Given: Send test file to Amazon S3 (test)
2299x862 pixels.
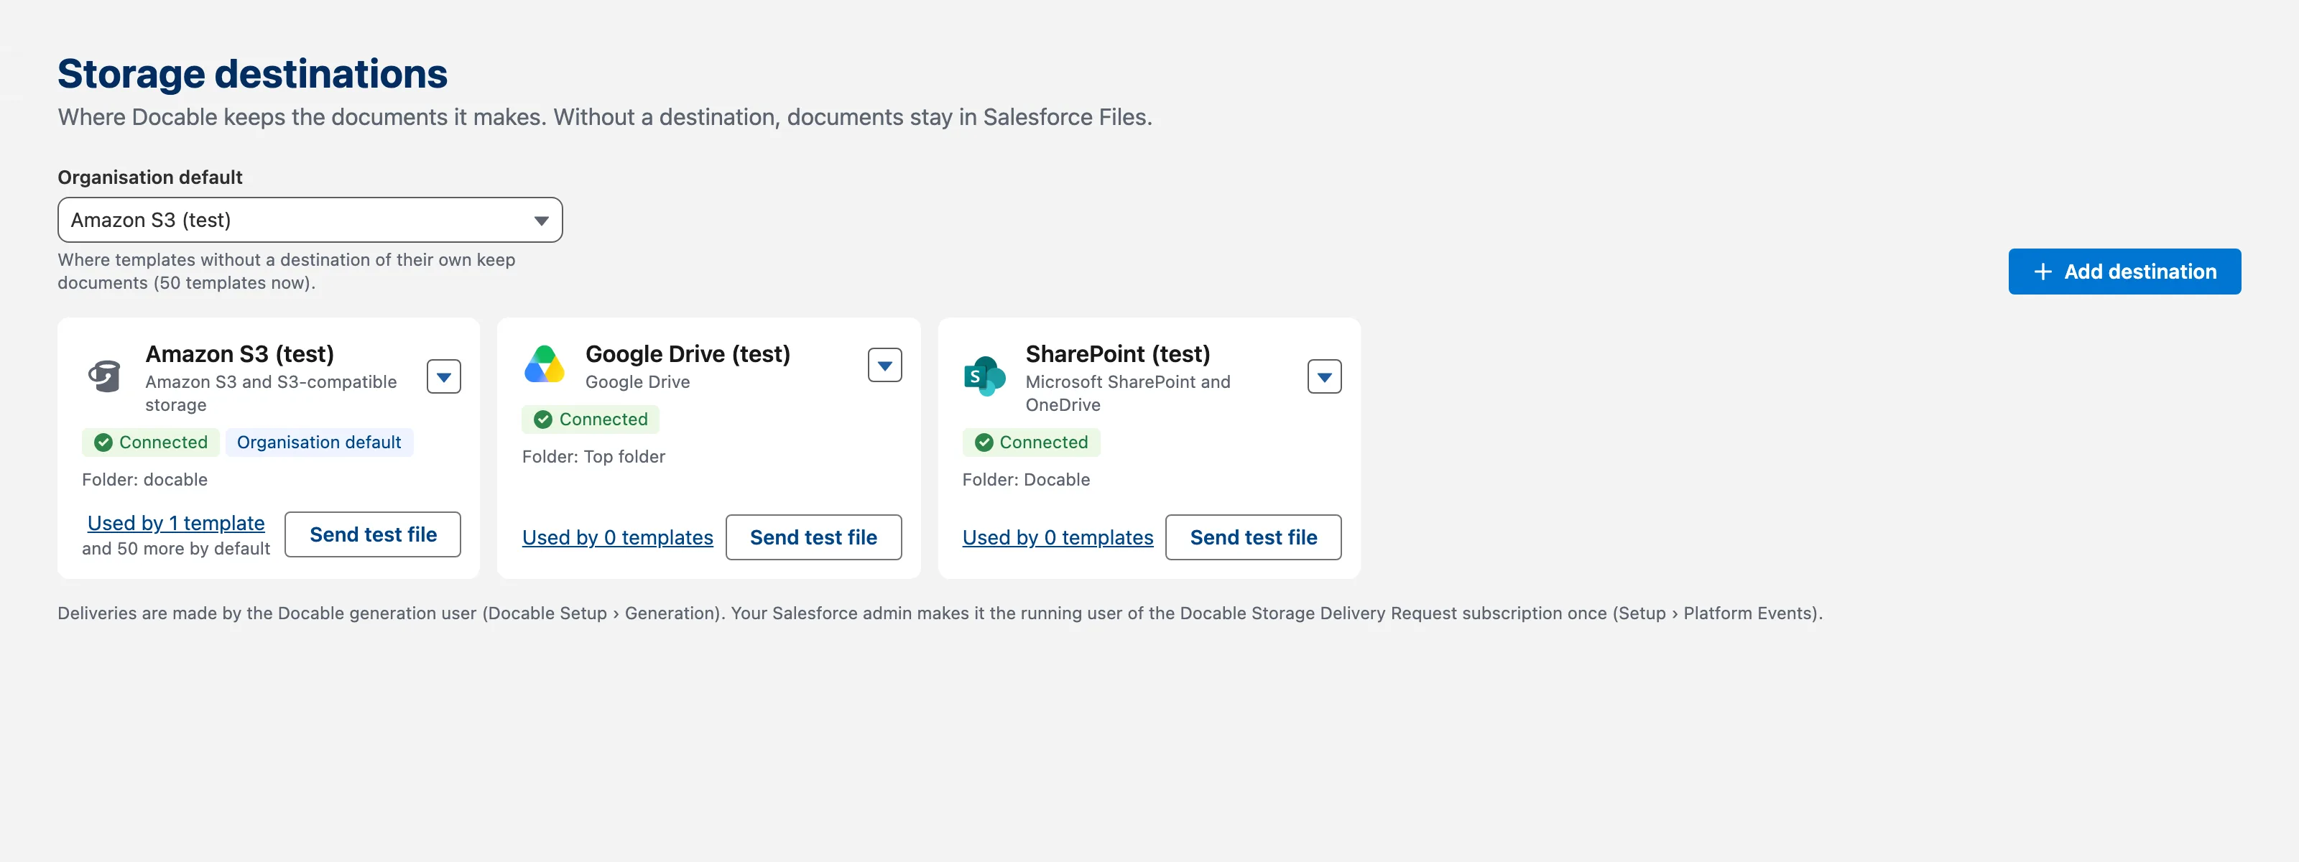Looking at the screenshot, I should point(373,534).
